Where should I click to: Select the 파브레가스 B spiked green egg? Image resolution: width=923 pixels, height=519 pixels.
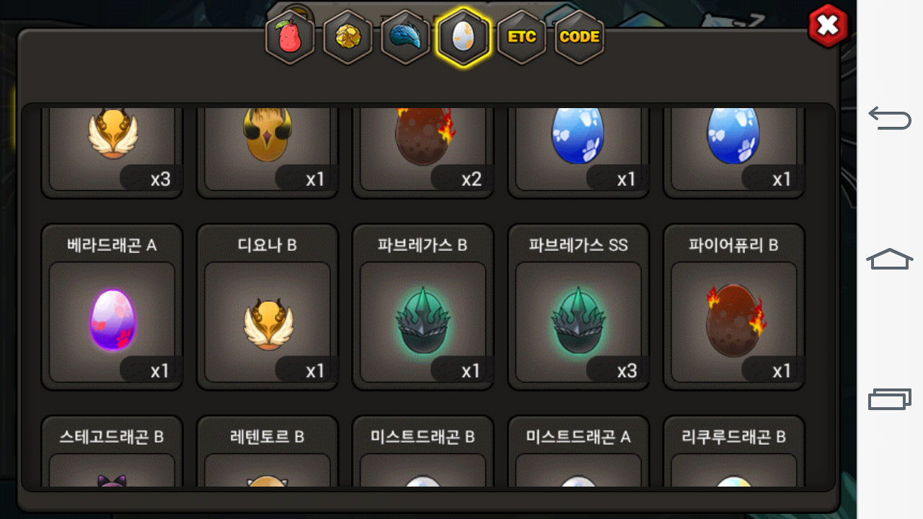423,307
